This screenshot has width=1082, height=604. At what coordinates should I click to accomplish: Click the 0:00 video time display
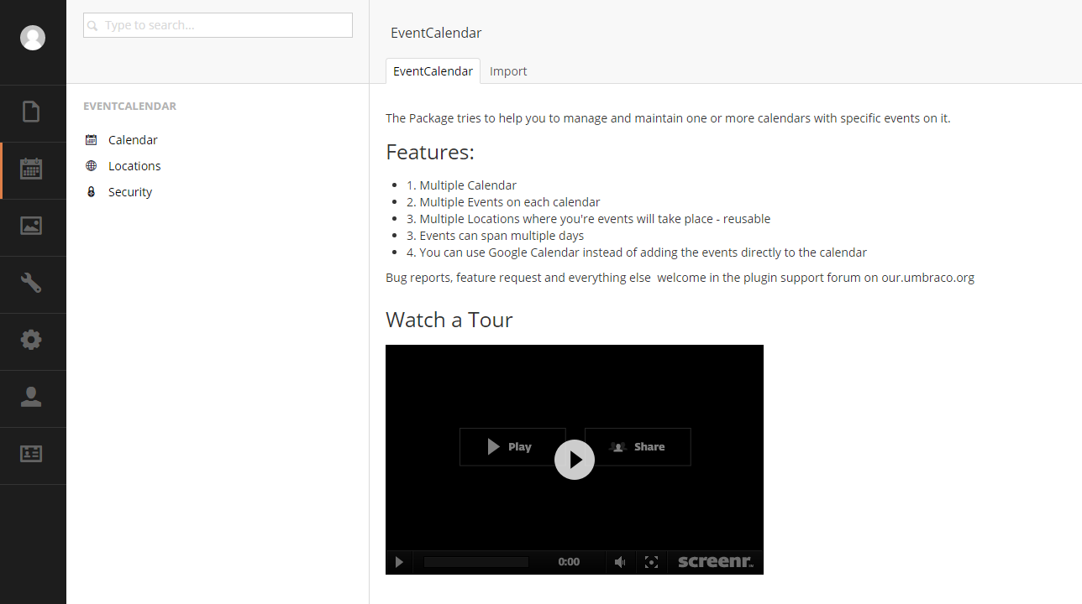tap(569, 562)
